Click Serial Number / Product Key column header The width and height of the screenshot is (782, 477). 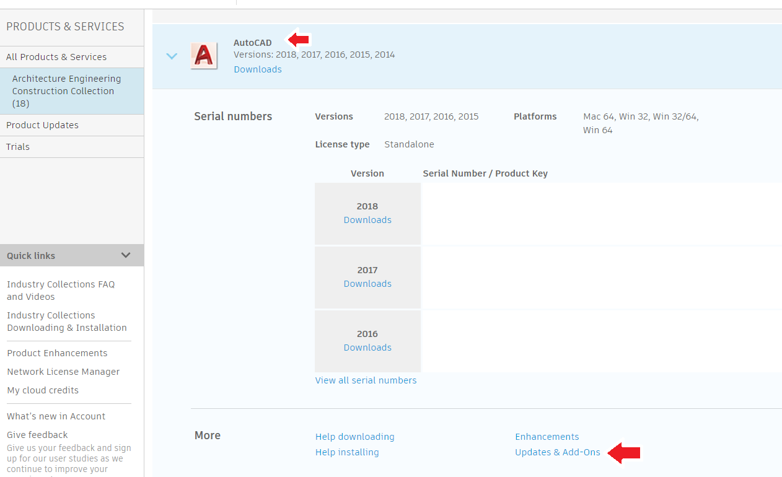(485, 173)
